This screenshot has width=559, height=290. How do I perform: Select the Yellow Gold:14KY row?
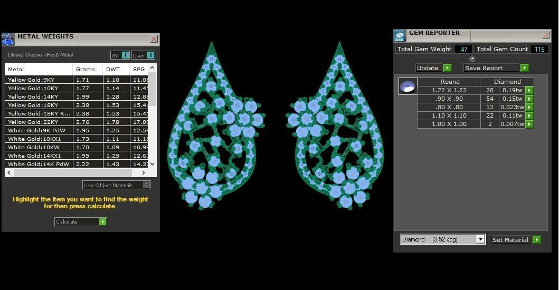coord(77,96)
